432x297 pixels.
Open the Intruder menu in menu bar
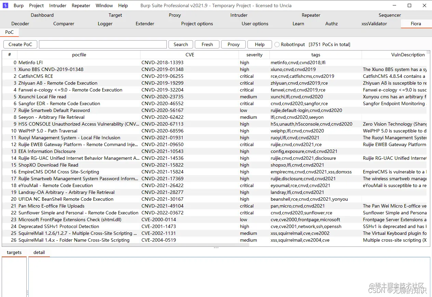coord(57,5)
